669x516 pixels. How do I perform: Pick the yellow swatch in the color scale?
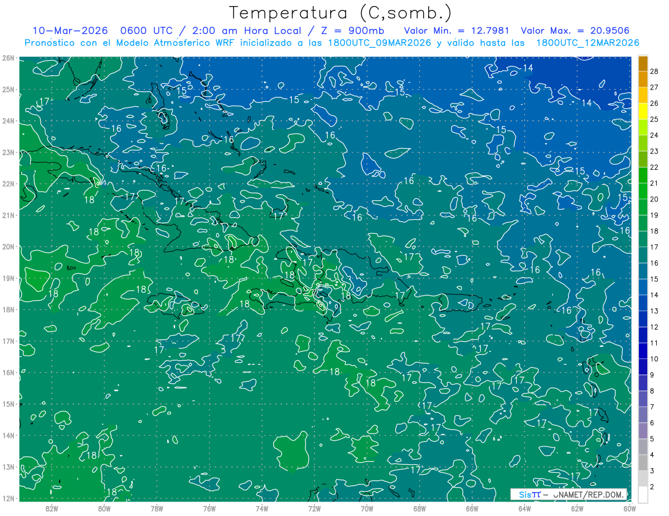pyautogui.click(x=643, y=111)
